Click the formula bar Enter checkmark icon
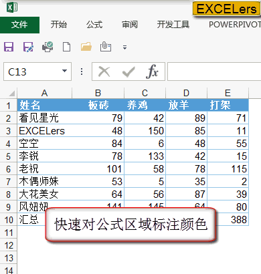This screenshot has width=261, height=274. pyautogui.click(x=128, y=72)
